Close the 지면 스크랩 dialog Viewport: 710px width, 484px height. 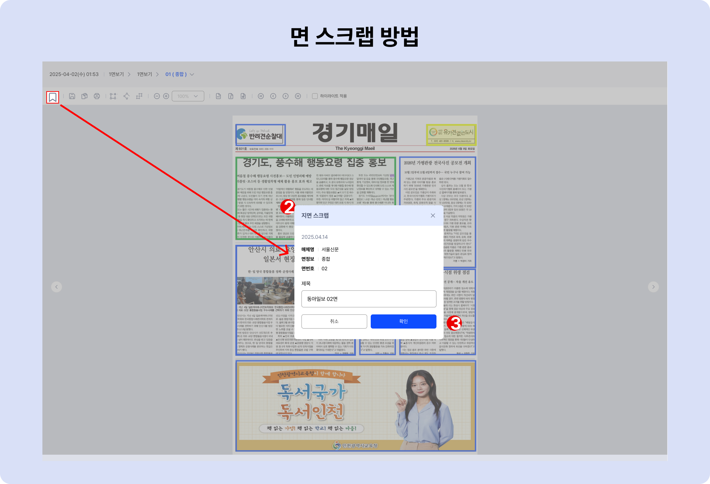[433, 216]
